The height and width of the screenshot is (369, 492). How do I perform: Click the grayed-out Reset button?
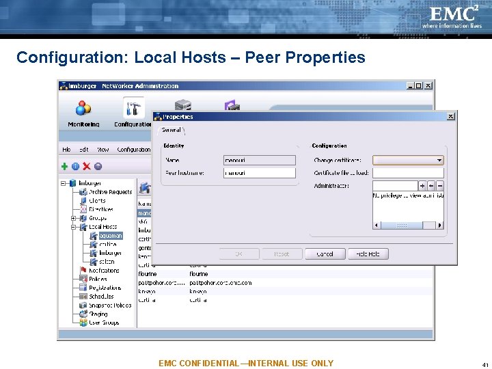(282, 254)
